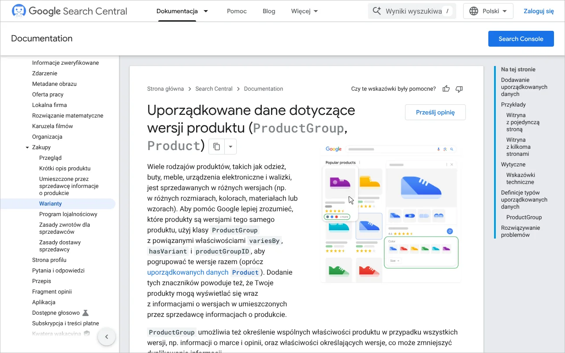Open Przepis in the sidebar
This screenshot has width=565, height=353.
pos(41,281)
